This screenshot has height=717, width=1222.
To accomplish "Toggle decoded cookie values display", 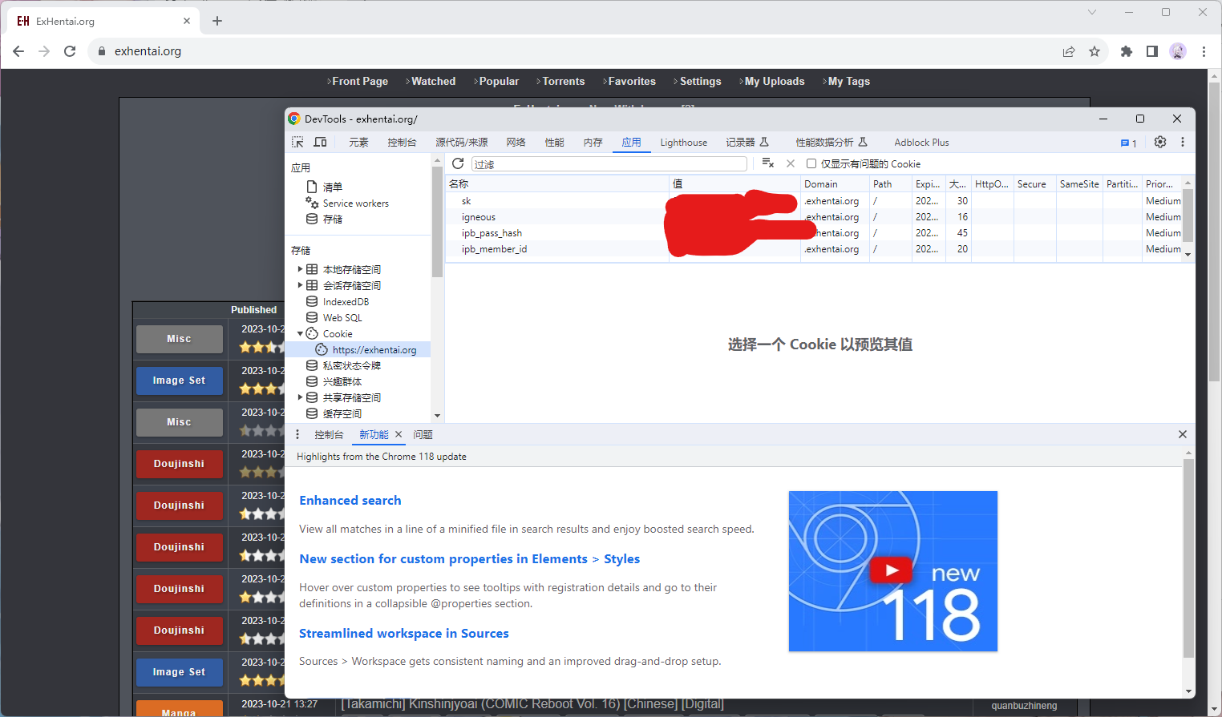I will (x=790, y=163).
